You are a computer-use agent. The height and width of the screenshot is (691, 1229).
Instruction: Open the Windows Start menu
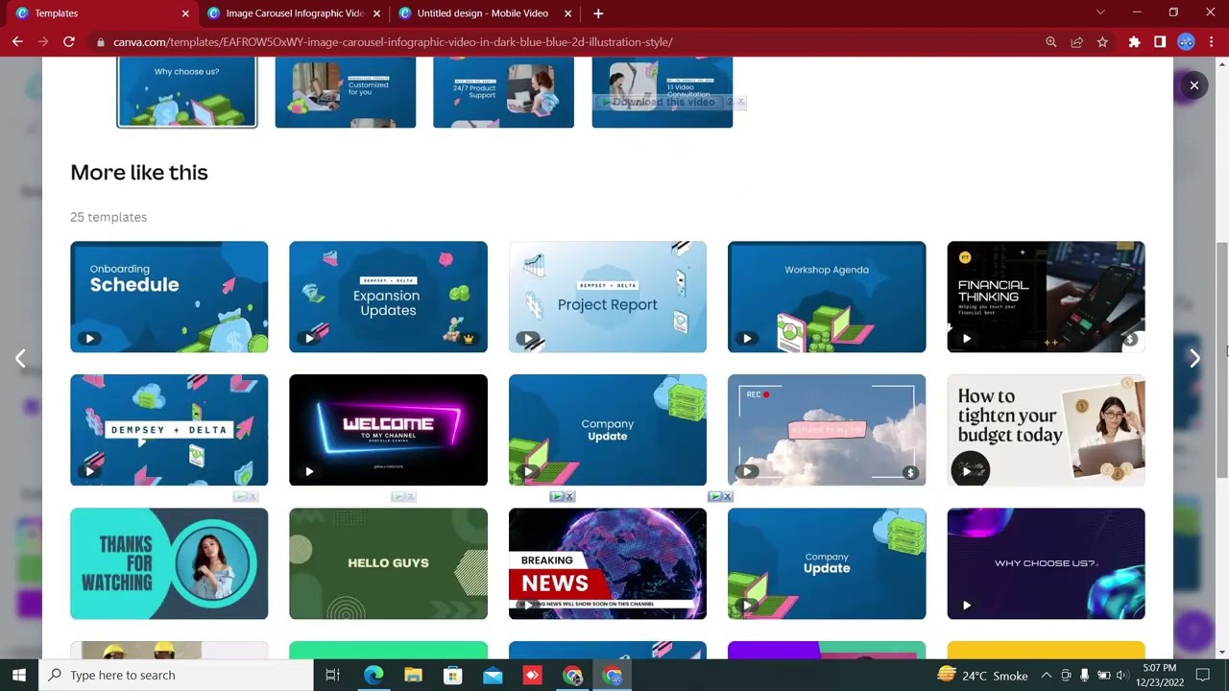19,675
